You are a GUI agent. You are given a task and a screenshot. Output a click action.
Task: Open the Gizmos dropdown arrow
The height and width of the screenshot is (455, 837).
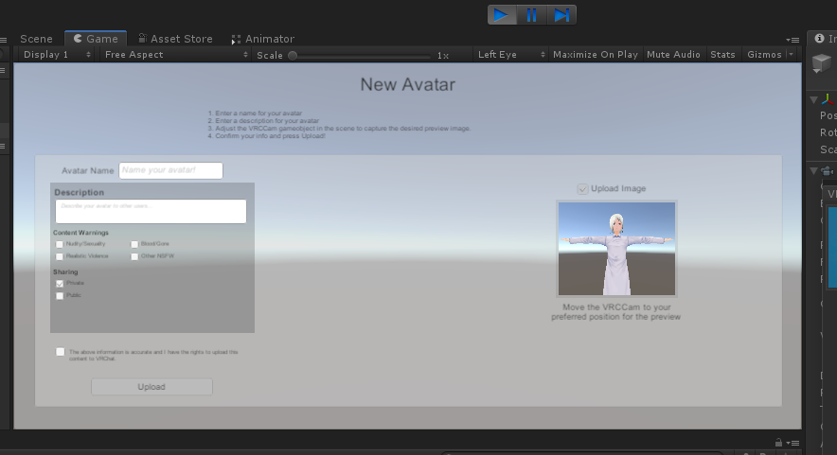tap(792, 55)
